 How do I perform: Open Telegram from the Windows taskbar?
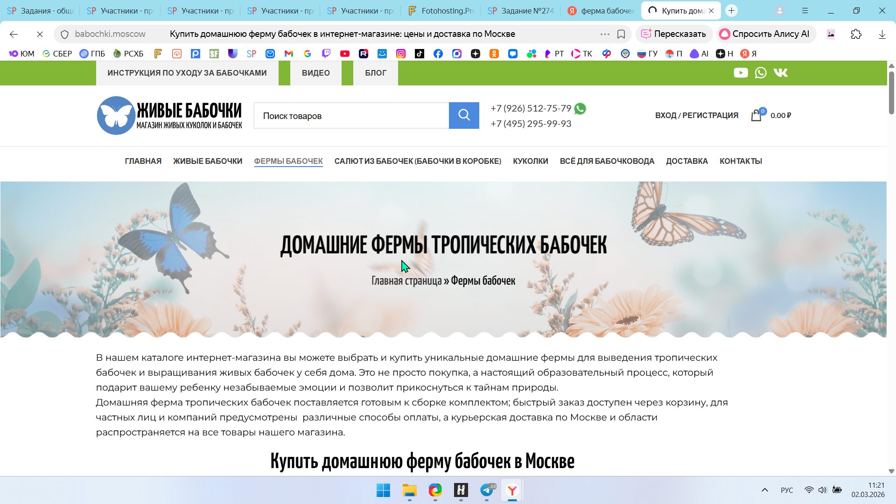click(487, 490)
